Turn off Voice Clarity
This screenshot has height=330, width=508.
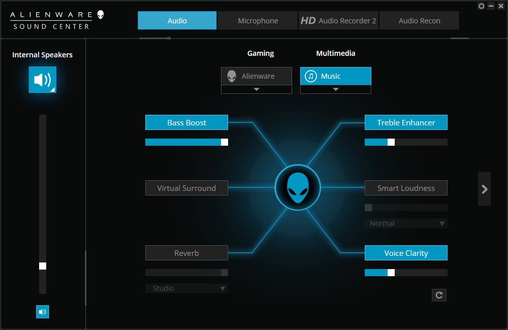tap(406, 253)
